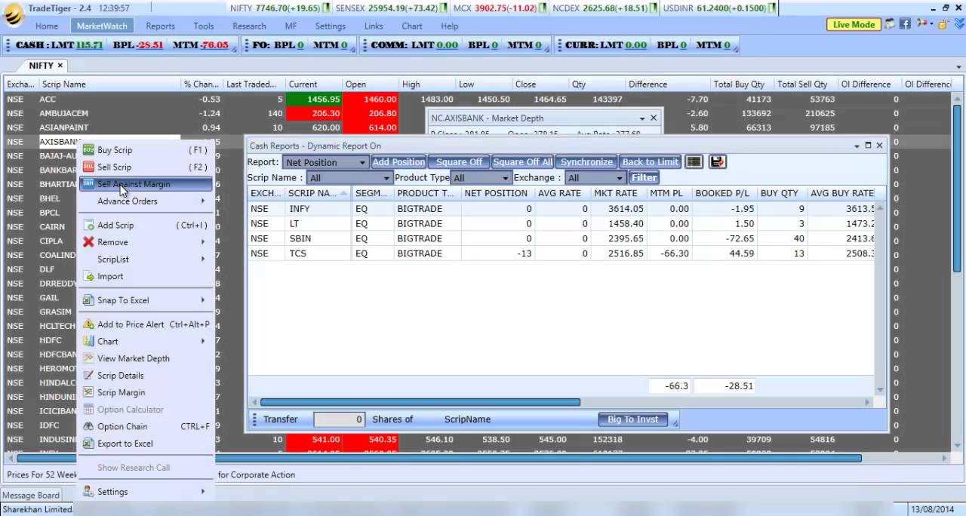The image size is (966, 516).
Task: Click the Square Off All button
Action: [522, 162]
